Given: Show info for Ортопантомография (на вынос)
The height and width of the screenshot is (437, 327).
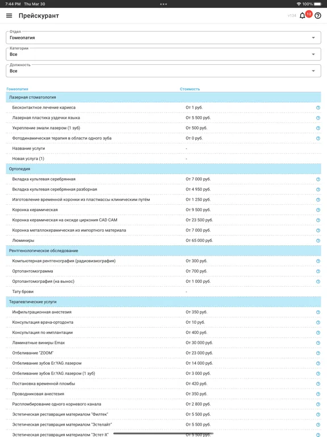Looking at the screenshot, I should [318, 282].
